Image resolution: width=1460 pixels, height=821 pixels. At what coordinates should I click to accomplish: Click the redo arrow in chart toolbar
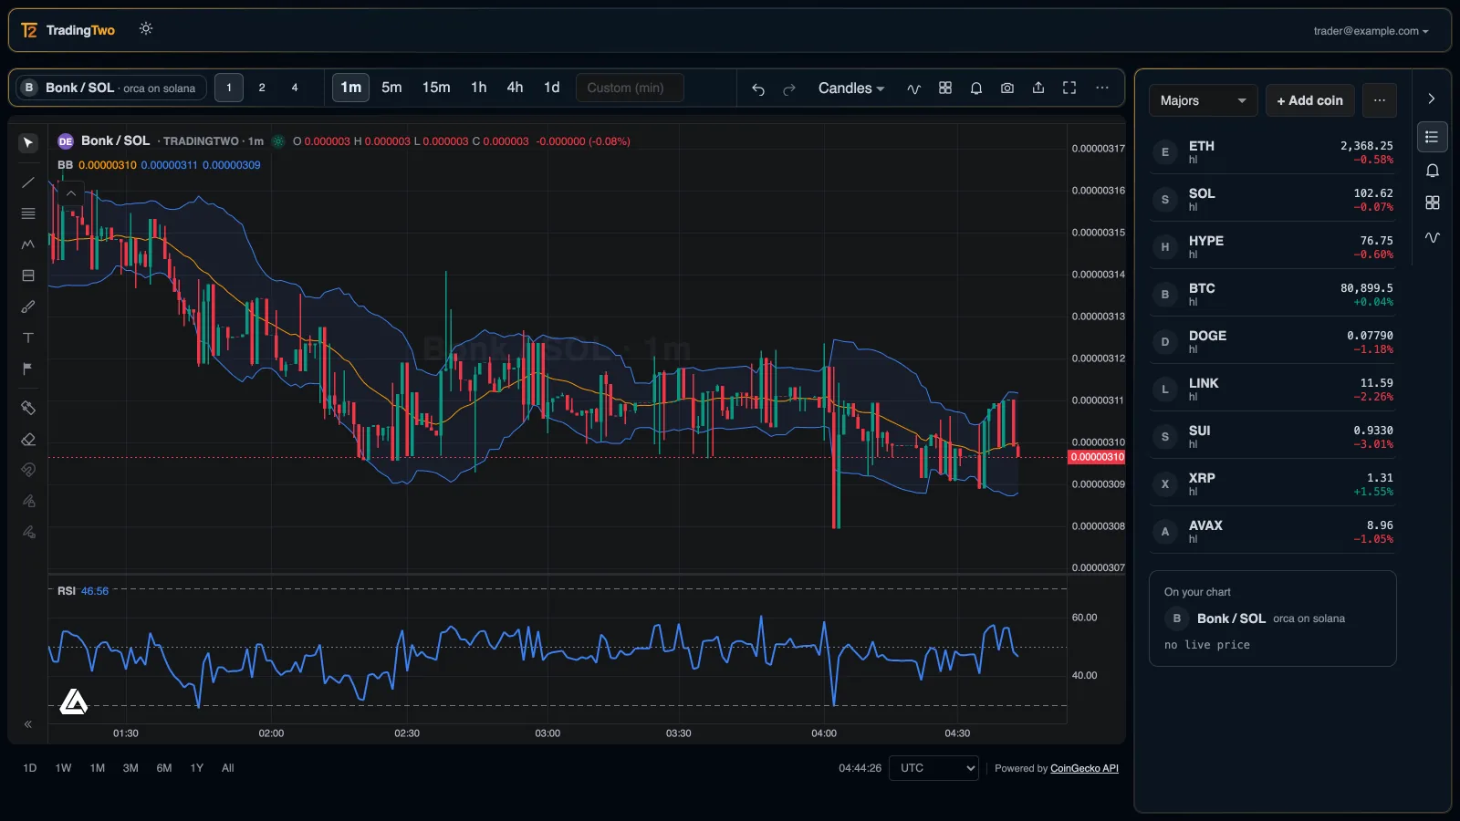(x=789, y=88)
